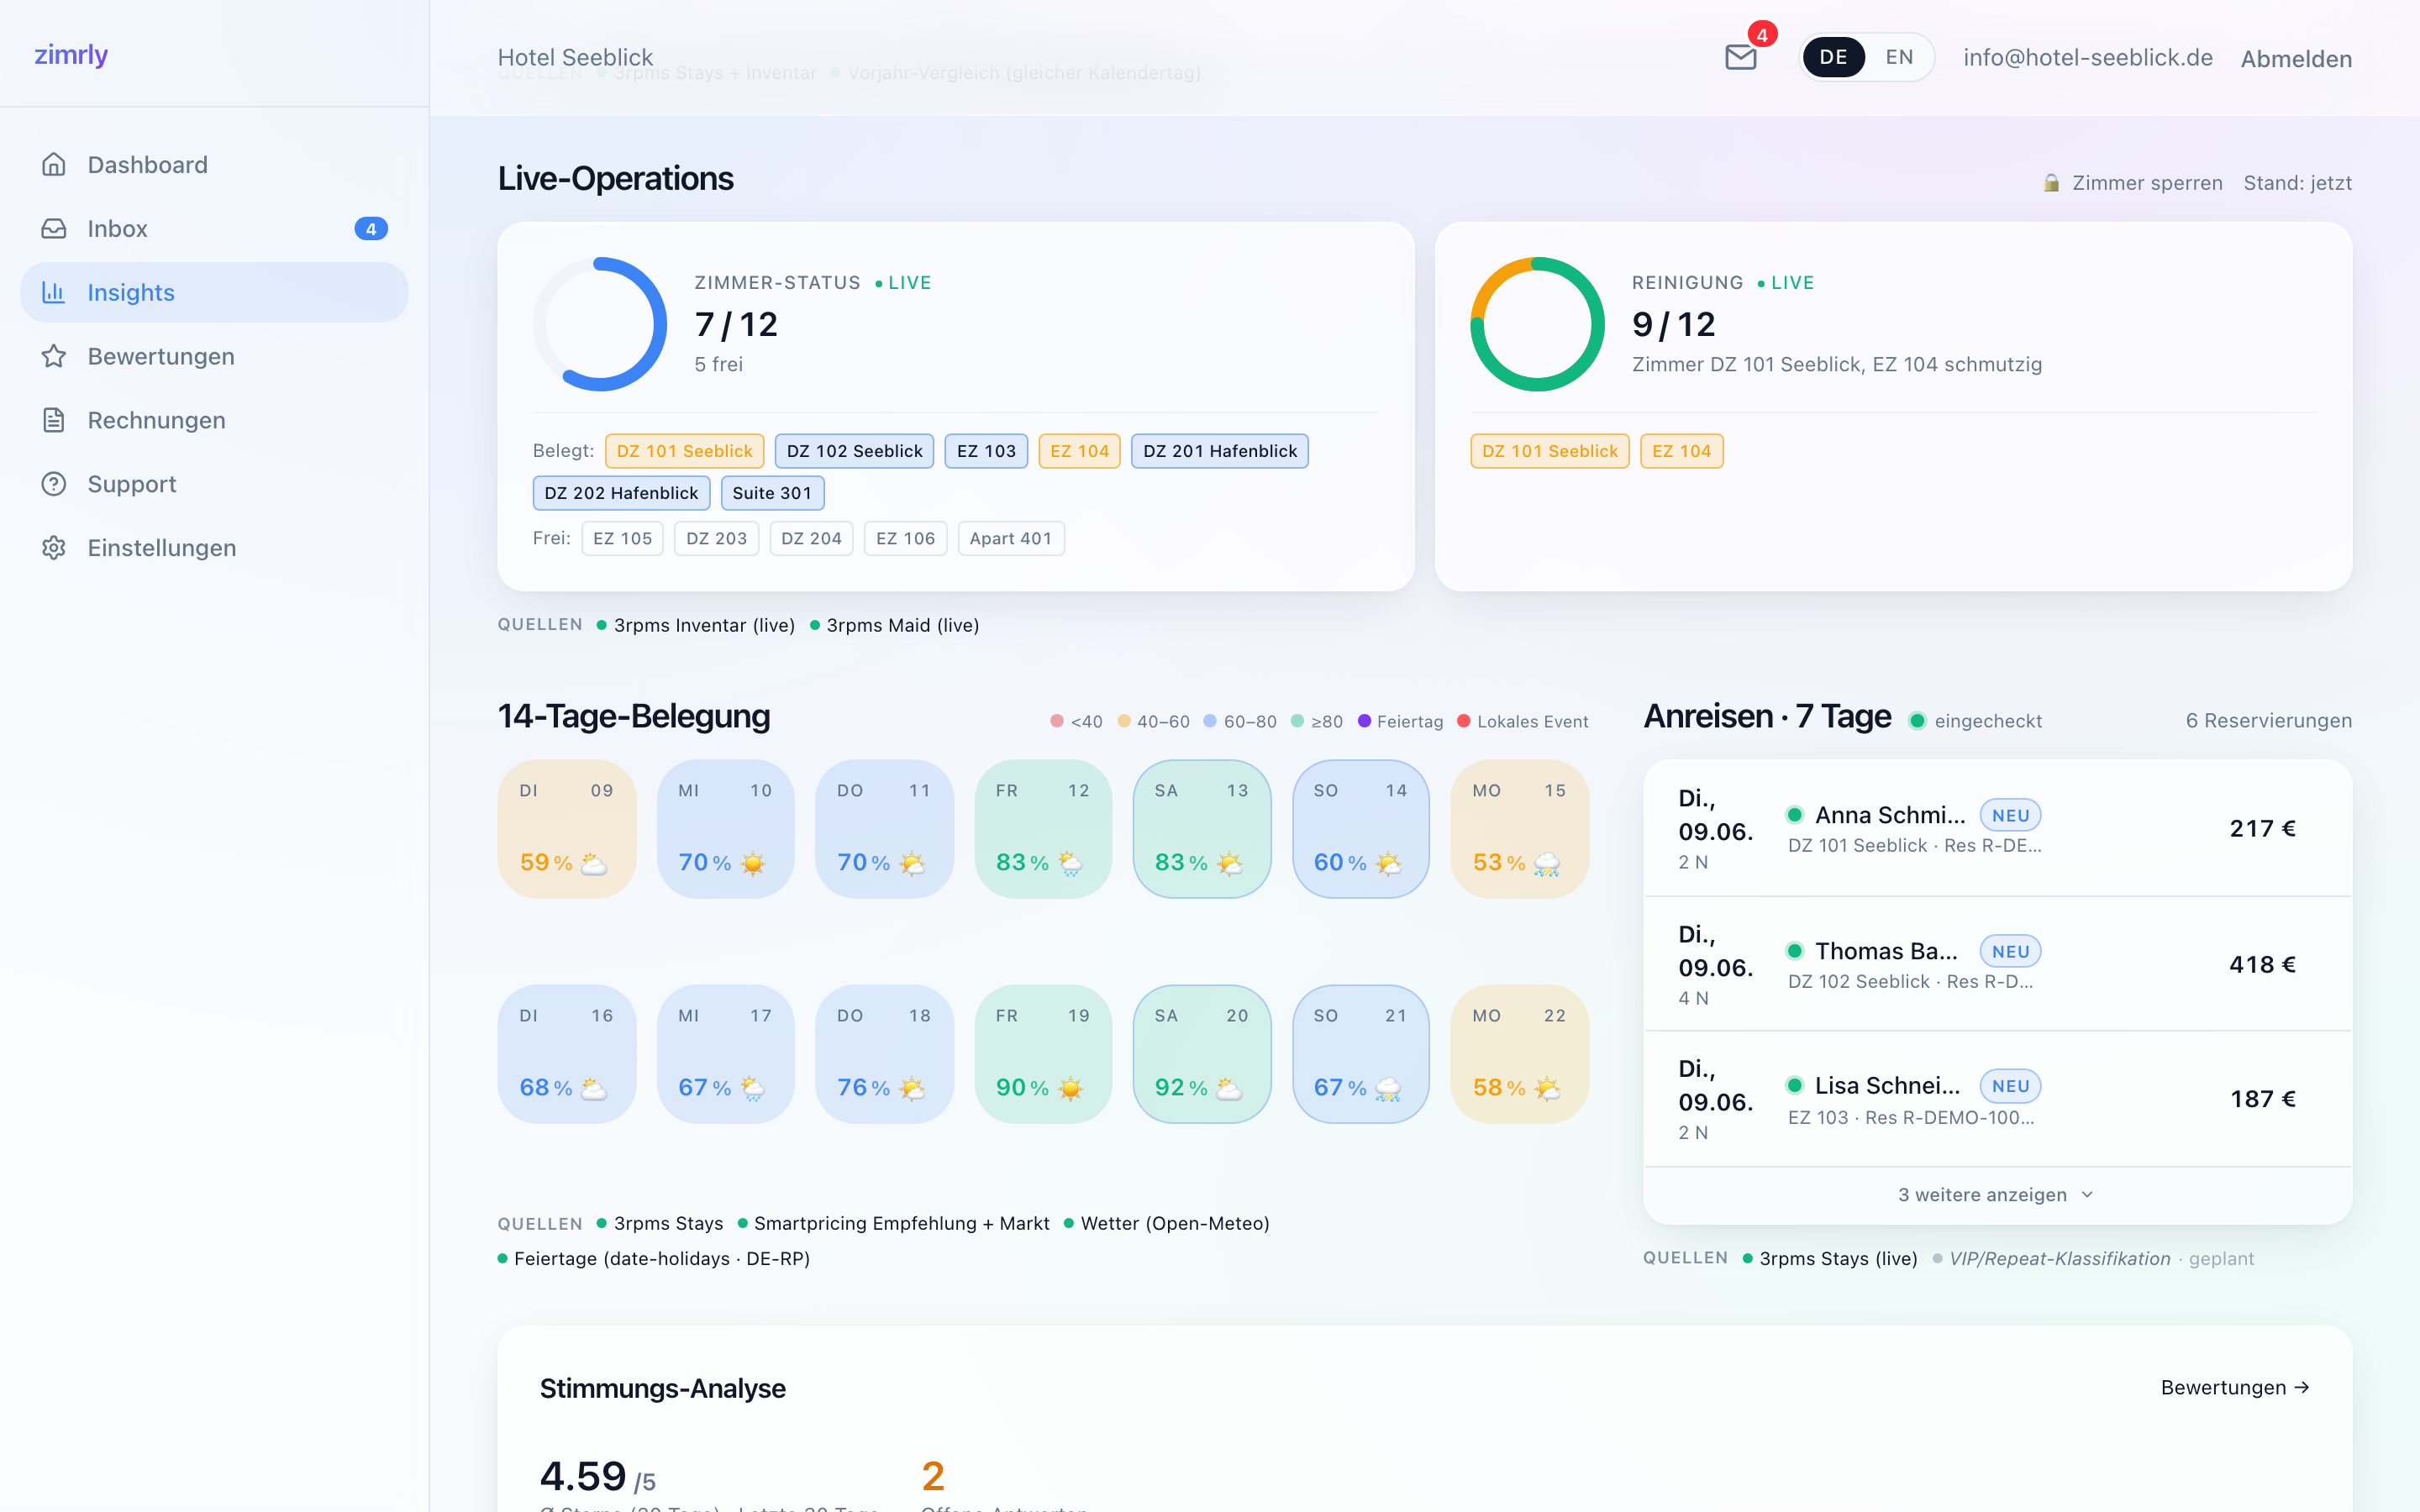Open Einstellungen in the sidebar
The width and height of the screenshot is (2420, 1512).
(214, 548)
